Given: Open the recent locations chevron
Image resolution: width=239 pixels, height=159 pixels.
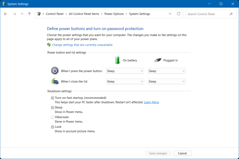Looking at the screenshot, I should coord(22,14).
